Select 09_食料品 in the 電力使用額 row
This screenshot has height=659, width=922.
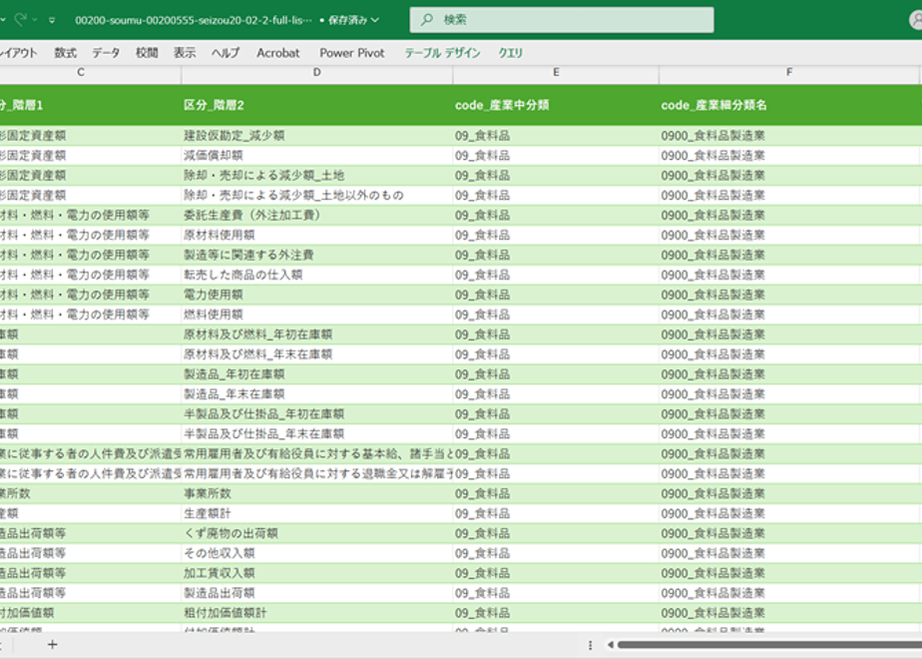556,295
